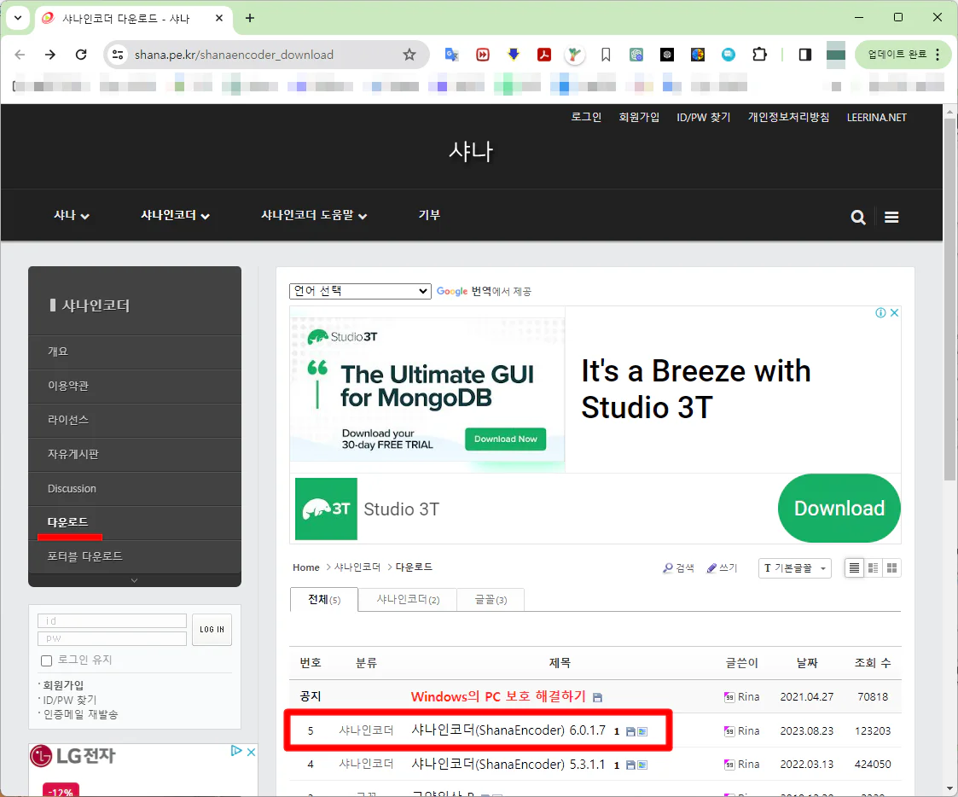The width and height of the screenshot is (958, 797).
Task: Close the Studio 3T advertisement
Action: 895,313
